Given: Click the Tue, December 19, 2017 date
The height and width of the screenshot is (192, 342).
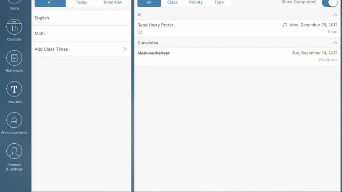Looking at the screenshot, I should click(315, 53).
